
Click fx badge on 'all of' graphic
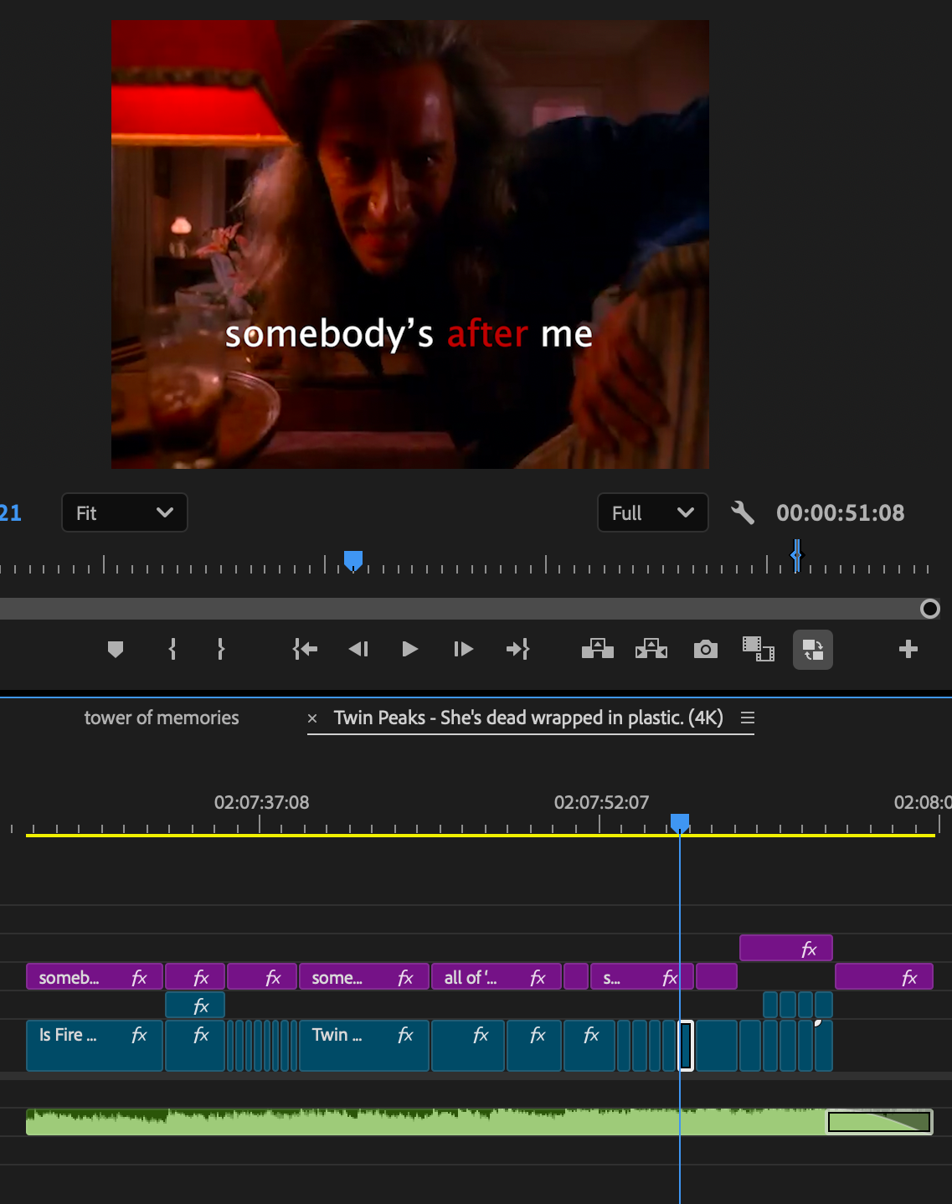point(538,977)
